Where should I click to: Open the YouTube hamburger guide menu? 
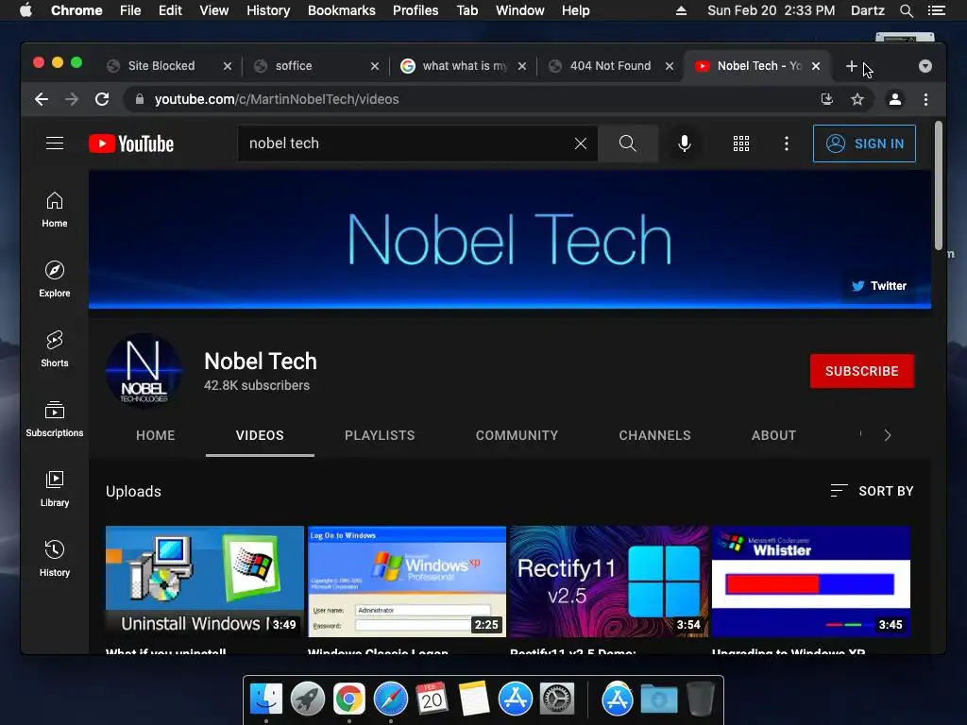(54, 143)
